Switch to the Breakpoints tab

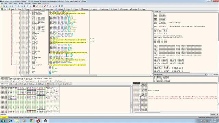37,9
